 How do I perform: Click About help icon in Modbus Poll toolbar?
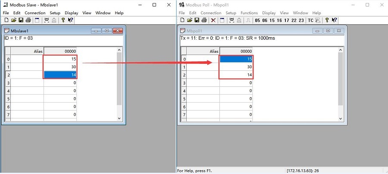327,20
